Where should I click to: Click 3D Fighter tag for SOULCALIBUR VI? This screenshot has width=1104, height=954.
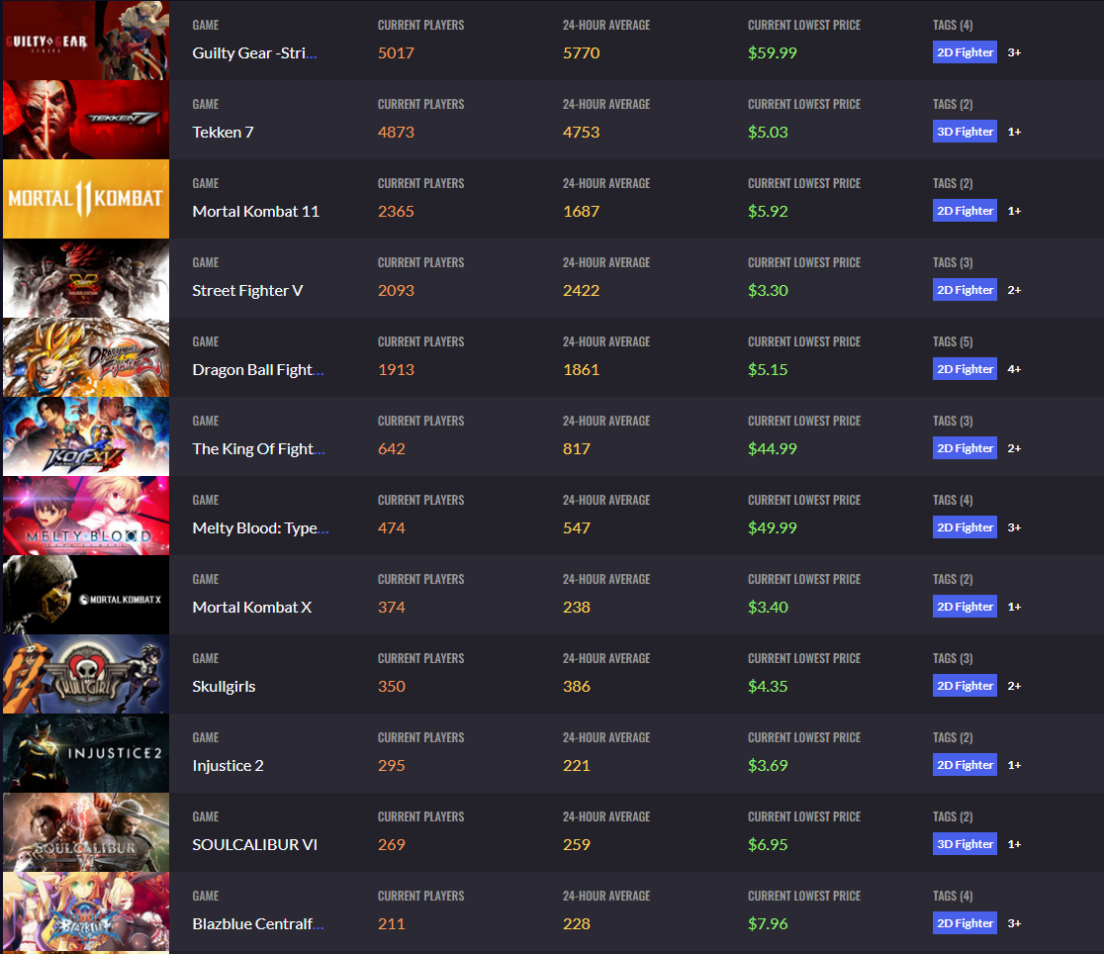pos(965,844)
